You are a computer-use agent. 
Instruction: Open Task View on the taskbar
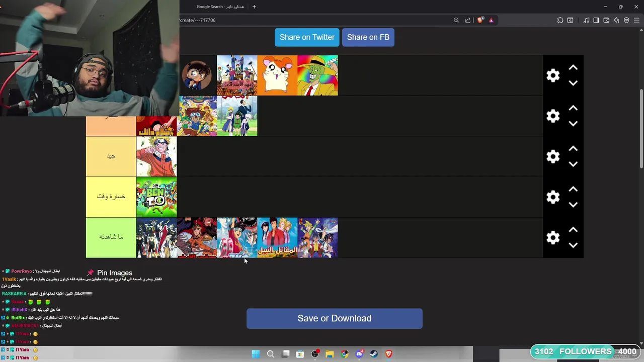click(285, 354)
